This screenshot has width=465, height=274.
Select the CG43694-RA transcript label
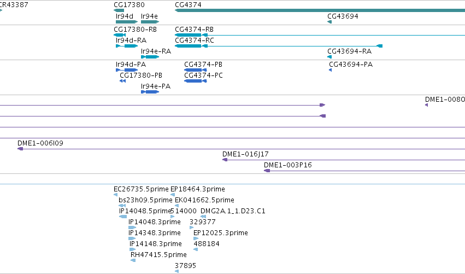click(349, 51)
